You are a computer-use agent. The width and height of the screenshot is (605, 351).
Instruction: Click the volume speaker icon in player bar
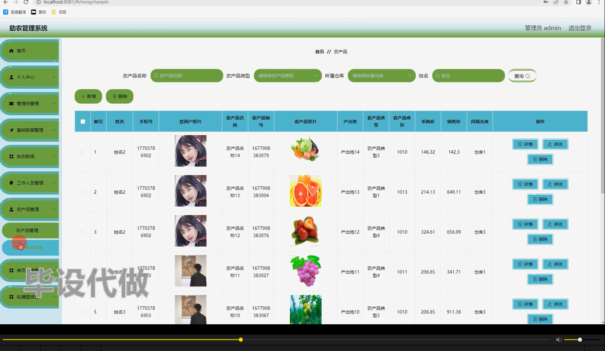tap(559, 339)
